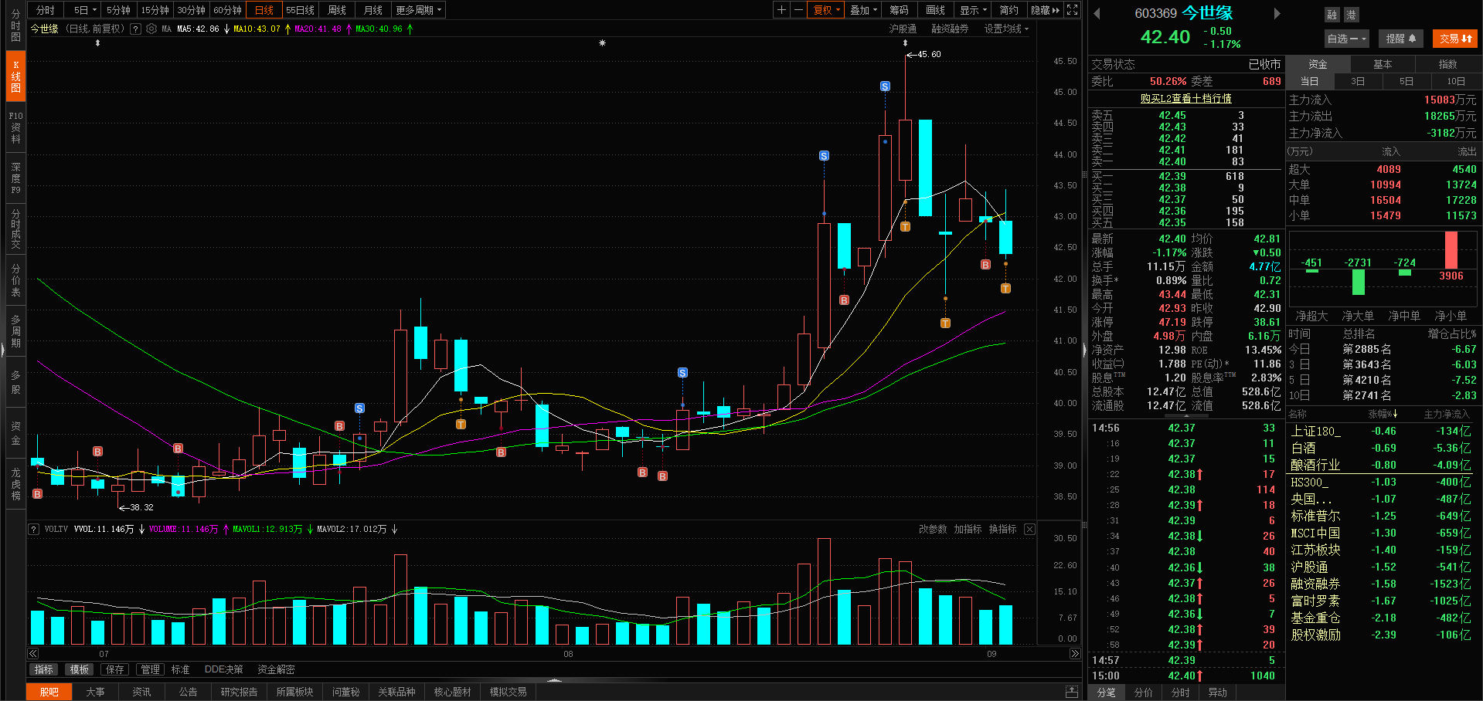Toggle 沪股通 overlay
This screenshot has width=1483, height=701.
tap(903, 29)
